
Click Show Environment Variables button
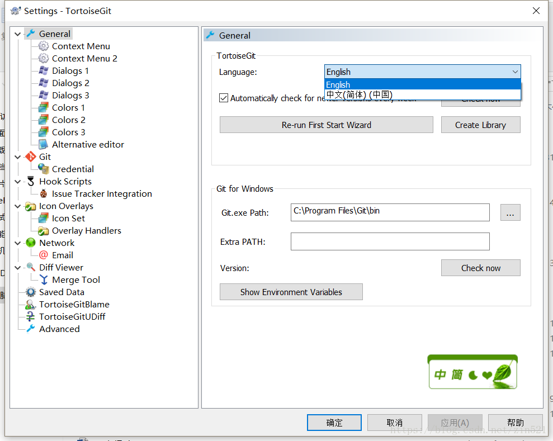pyautogui.click(x=291, y=292)
